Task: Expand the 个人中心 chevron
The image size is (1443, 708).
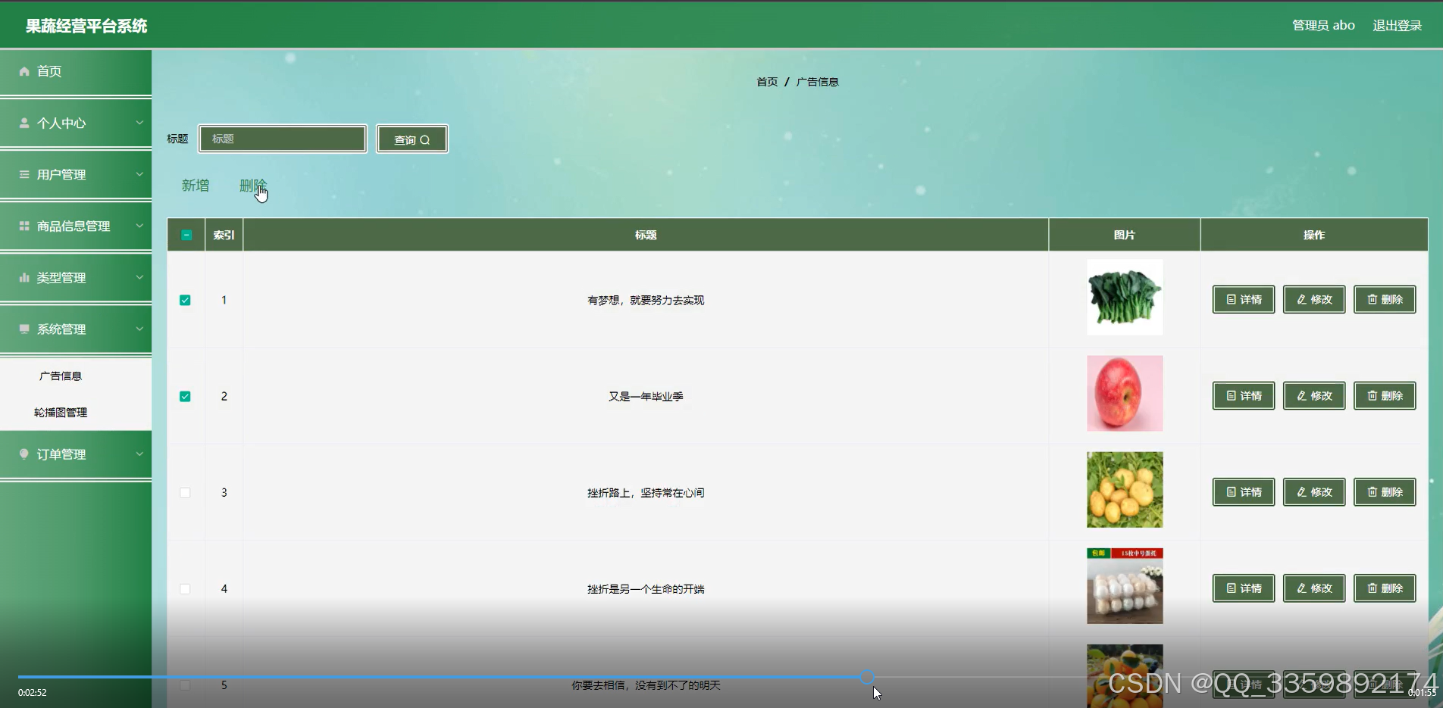Action: (x=139, y=122)
